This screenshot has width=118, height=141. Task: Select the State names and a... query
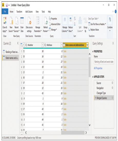[11, 58]
